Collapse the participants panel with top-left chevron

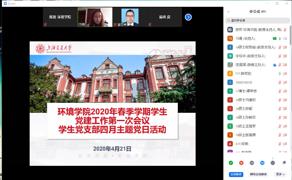point(229,12)
